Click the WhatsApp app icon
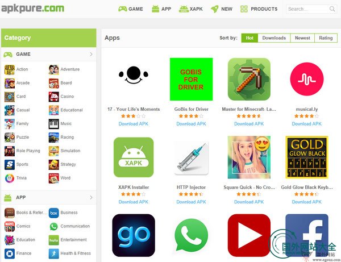The image size is (341, 262). pyautogui.click(x=191, y=235)
